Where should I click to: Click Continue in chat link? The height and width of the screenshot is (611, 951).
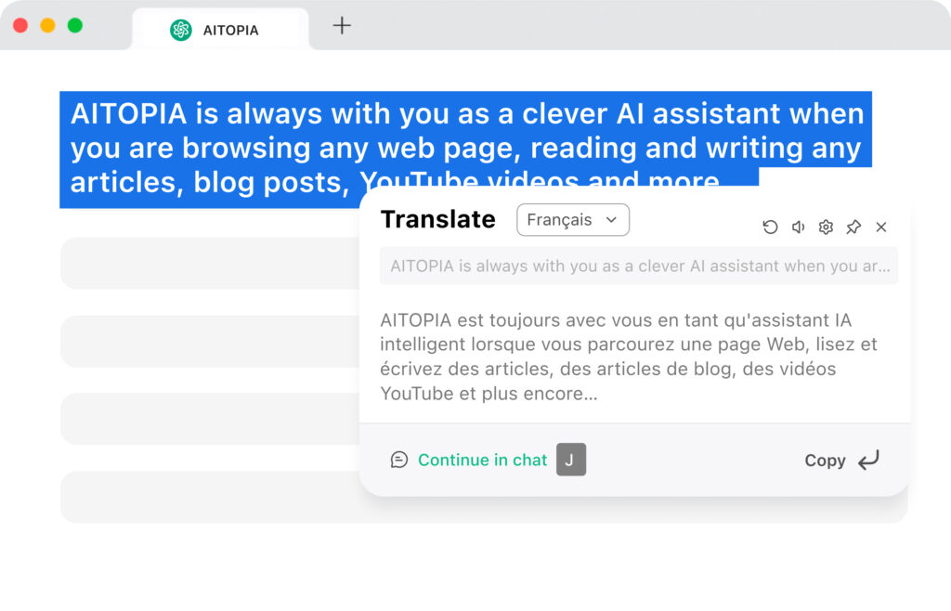tap(482, 460)
